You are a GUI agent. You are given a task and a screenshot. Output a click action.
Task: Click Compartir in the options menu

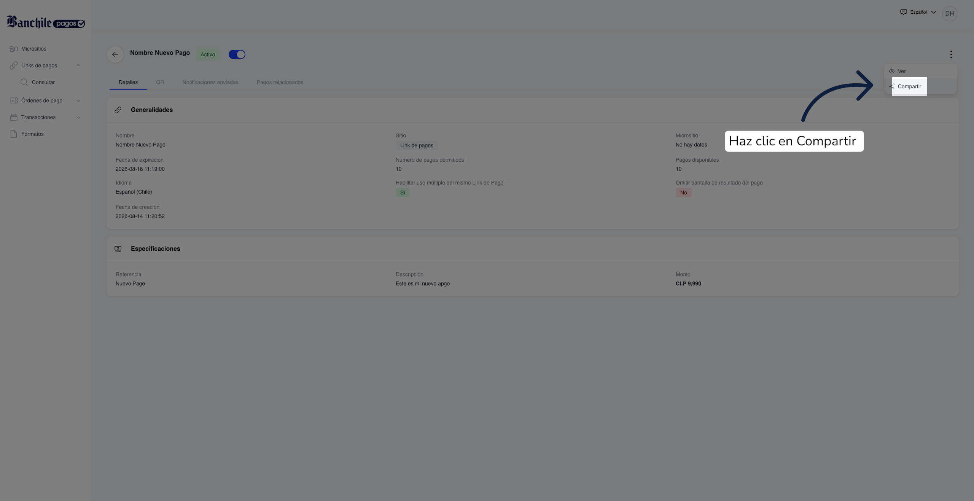[x=921, y=86]
